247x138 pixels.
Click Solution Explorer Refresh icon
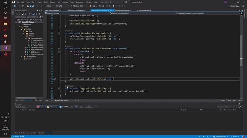coord(36,14)
